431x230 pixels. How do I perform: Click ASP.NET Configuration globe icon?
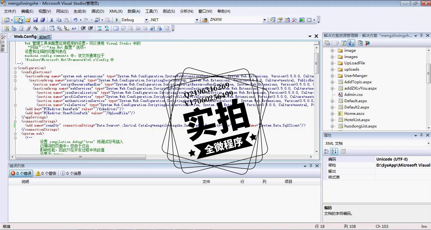click(367, 43)
